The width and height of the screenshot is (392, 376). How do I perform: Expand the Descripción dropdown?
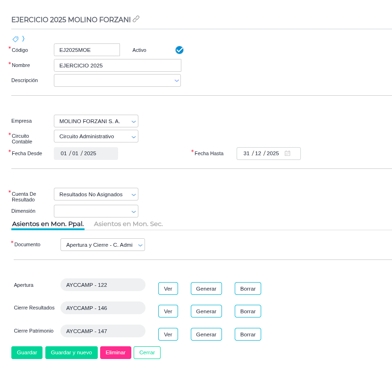(177, 81)
